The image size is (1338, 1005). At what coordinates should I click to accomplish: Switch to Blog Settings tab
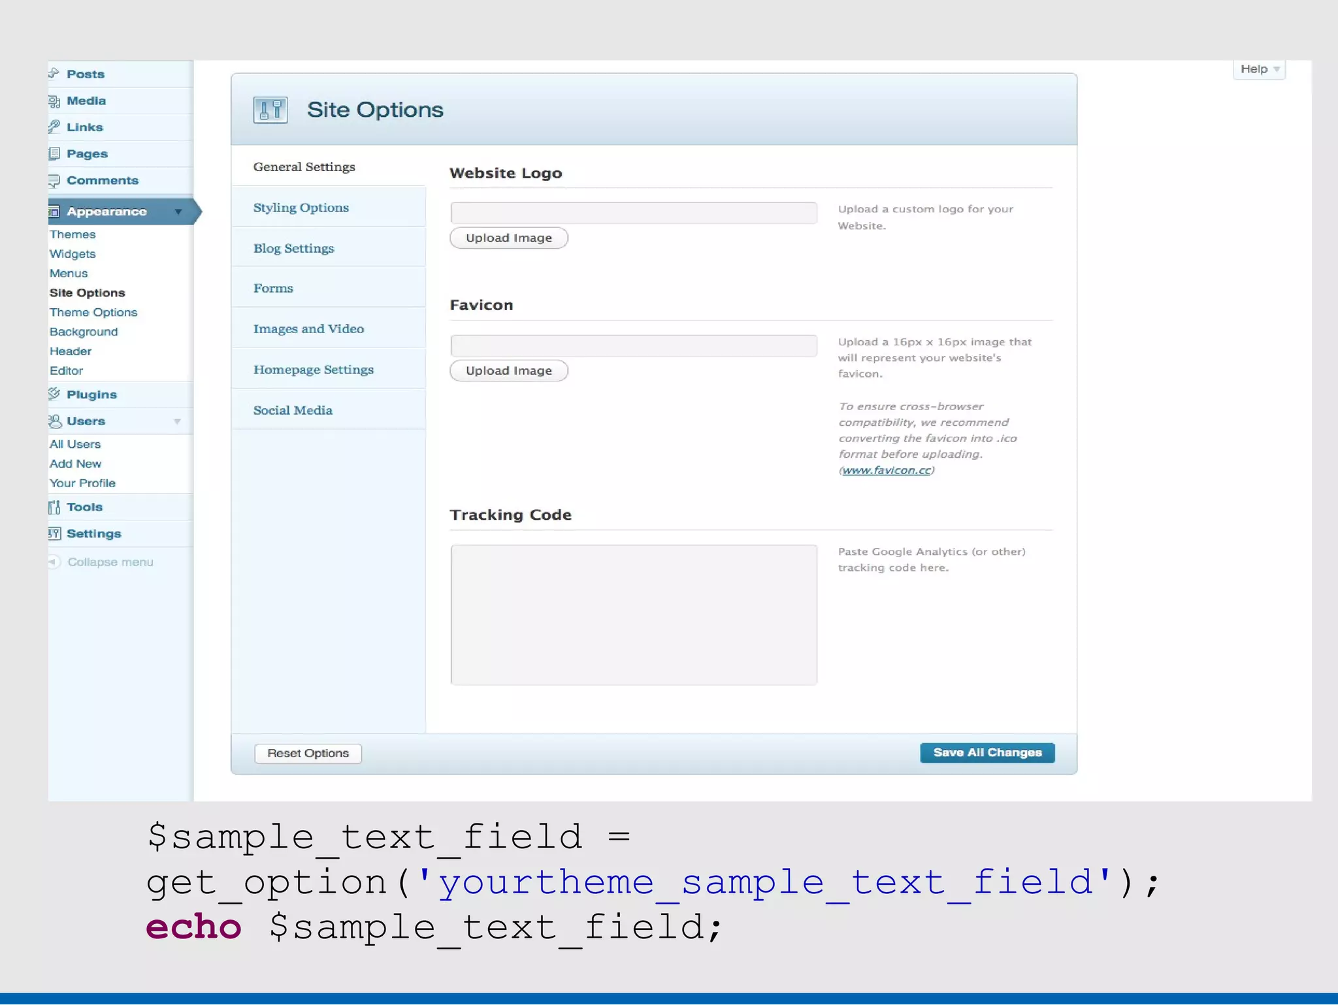pyautogui.click(x=329, y=248)
